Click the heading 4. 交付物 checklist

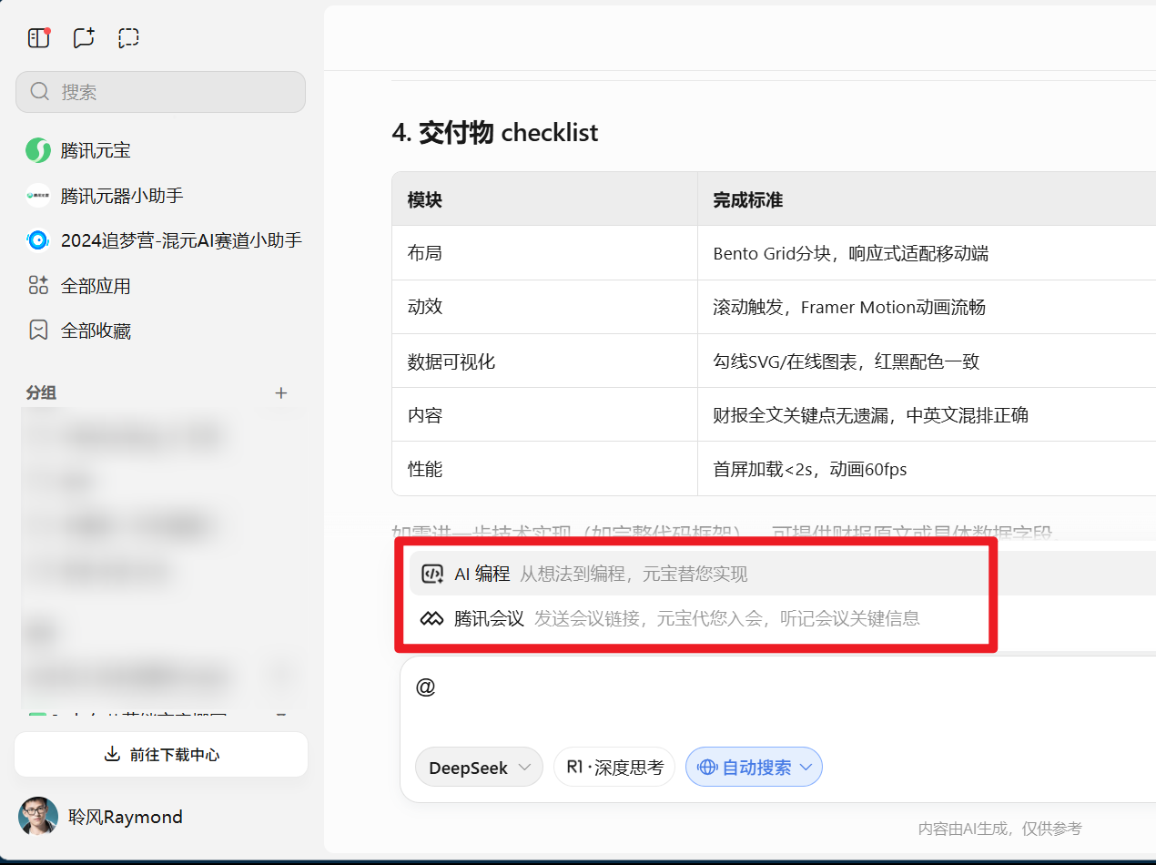[x=495, y=133]
